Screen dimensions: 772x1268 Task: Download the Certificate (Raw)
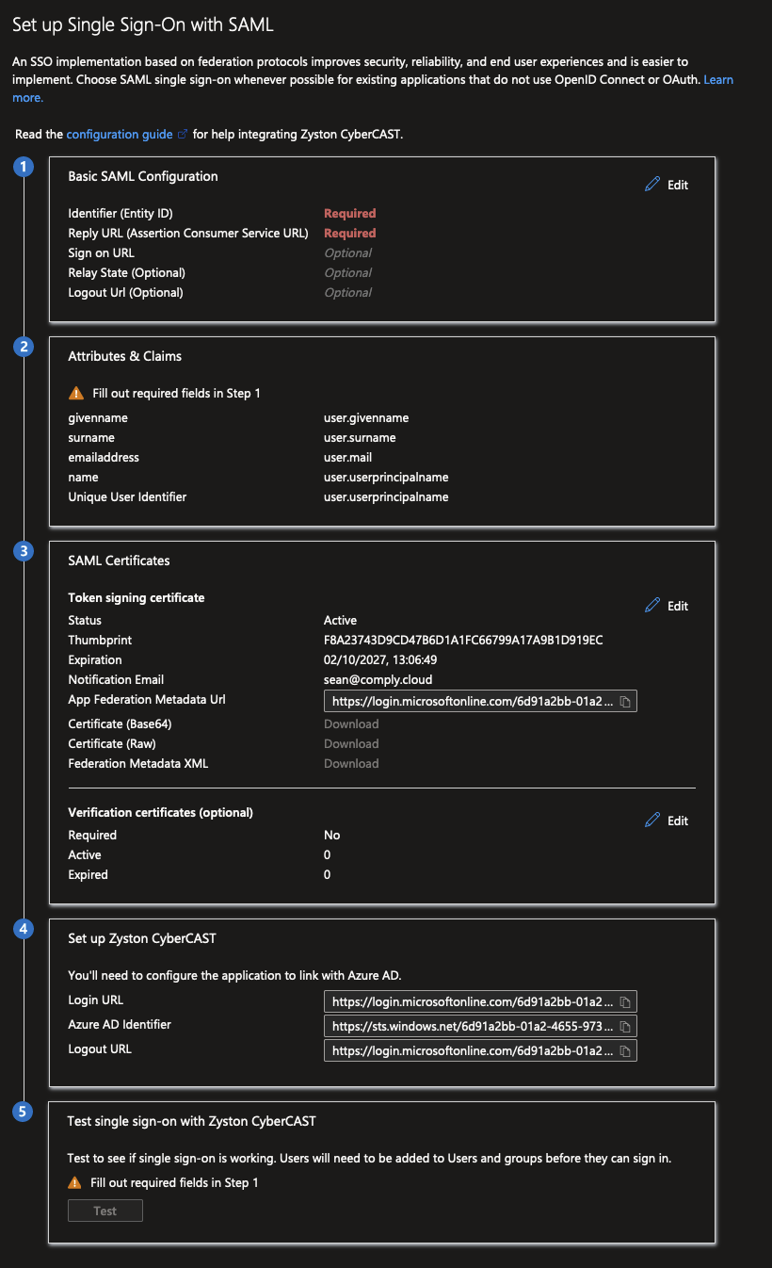[350, 743]
